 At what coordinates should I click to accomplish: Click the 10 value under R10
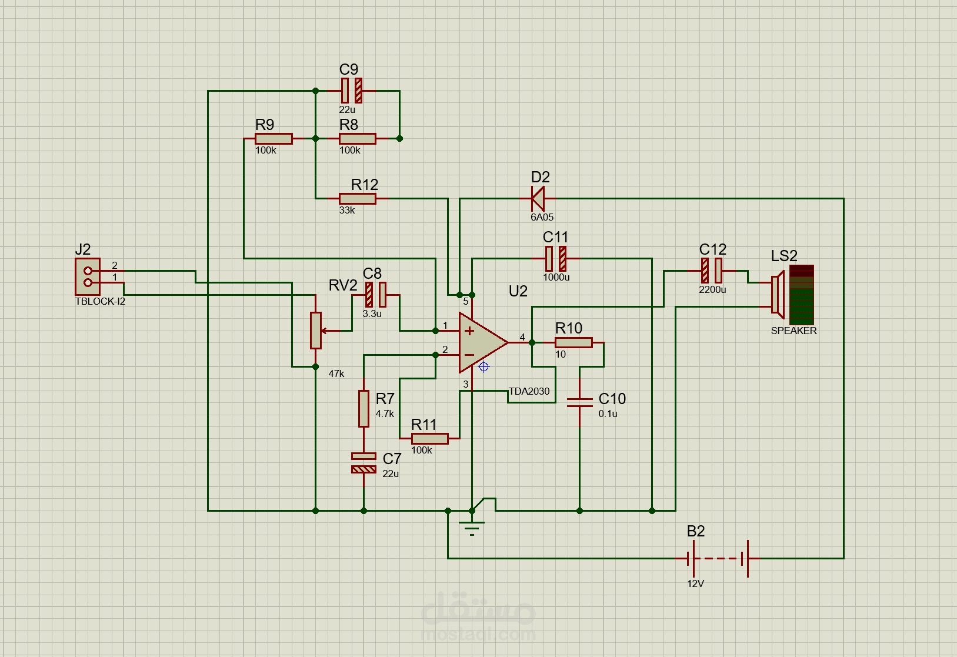[x=561, y=354]
